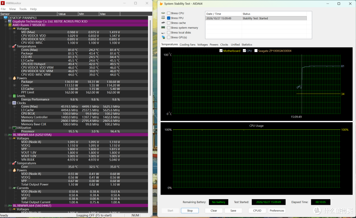Stop the AIDA64 stability test

click(190, 210)
